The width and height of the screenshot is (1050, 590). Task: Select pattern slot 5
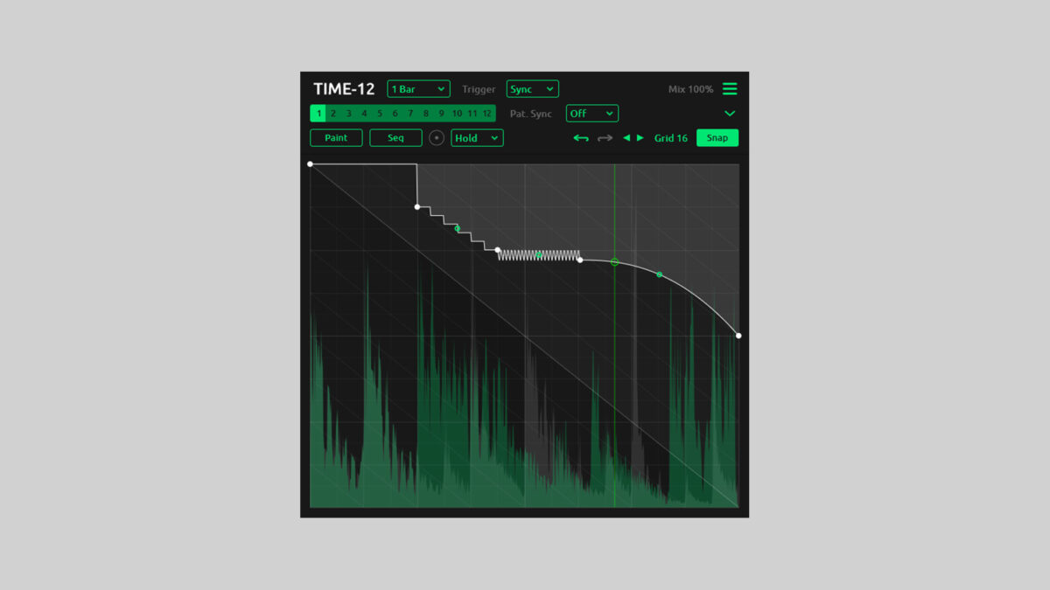coord(380,113)
